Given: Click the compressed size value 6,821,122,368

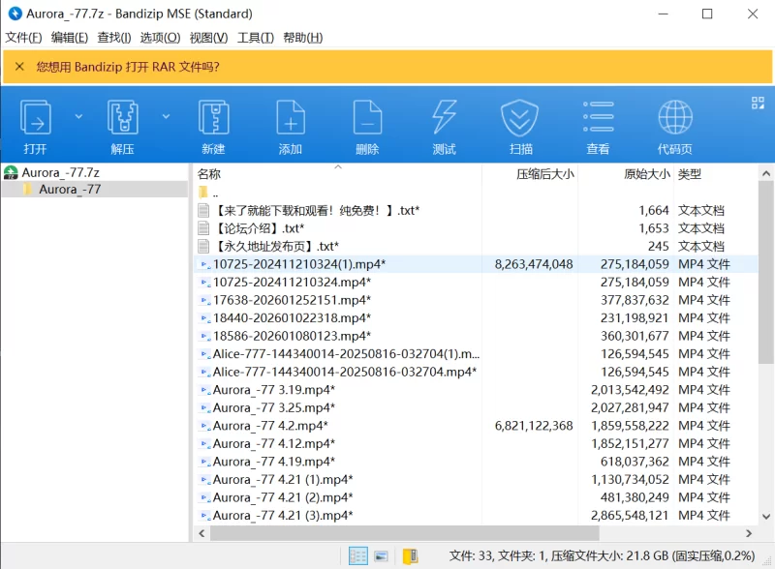Looking at the screenshot, I should (x=534, y=426).
